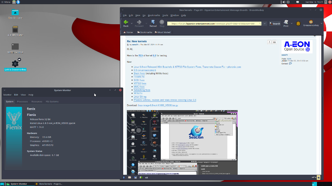Viewport: 332px width, 186px height.
Task: Open the Monitor menu in System Monitor
Action: click(7, 95)
